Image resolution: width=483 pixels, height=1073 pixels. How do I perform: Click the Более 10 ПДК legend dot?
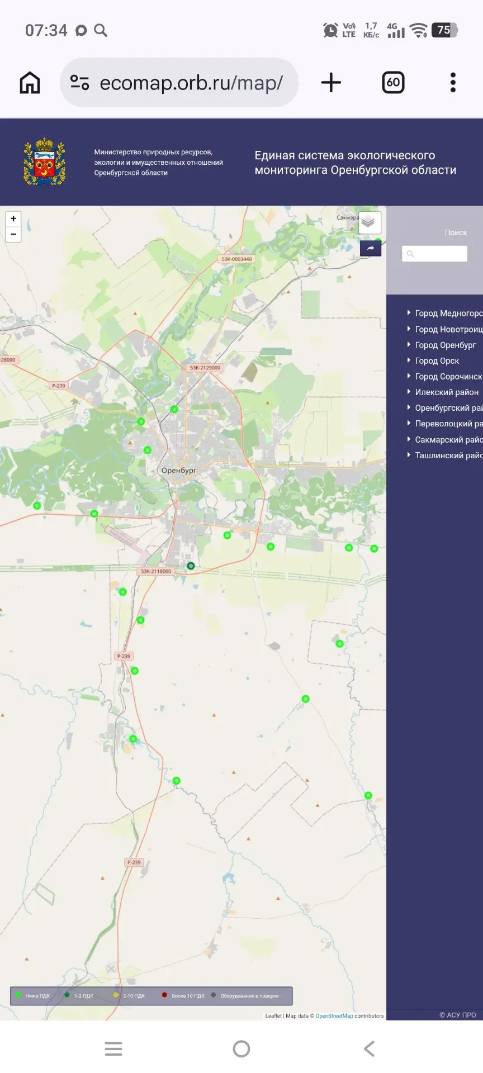(x=164, y=995)
